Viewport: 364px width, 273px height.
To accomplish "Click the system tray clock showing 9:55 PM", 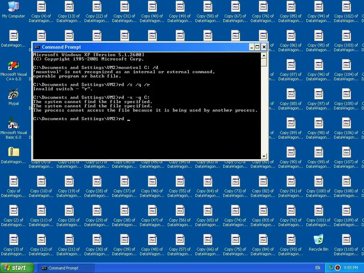I will [350, 268].
